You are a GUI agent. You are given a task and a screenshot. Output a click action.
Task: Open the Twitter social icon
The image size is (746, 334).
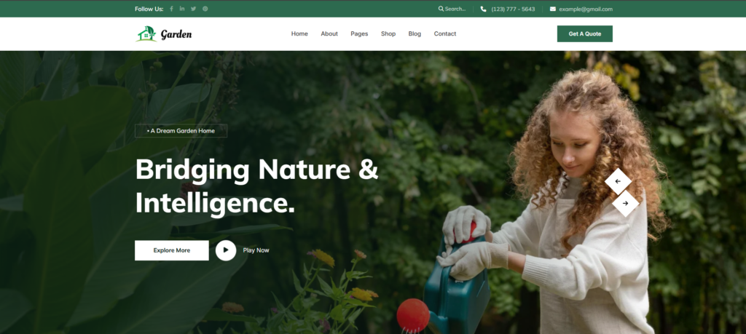pos(194,9)
